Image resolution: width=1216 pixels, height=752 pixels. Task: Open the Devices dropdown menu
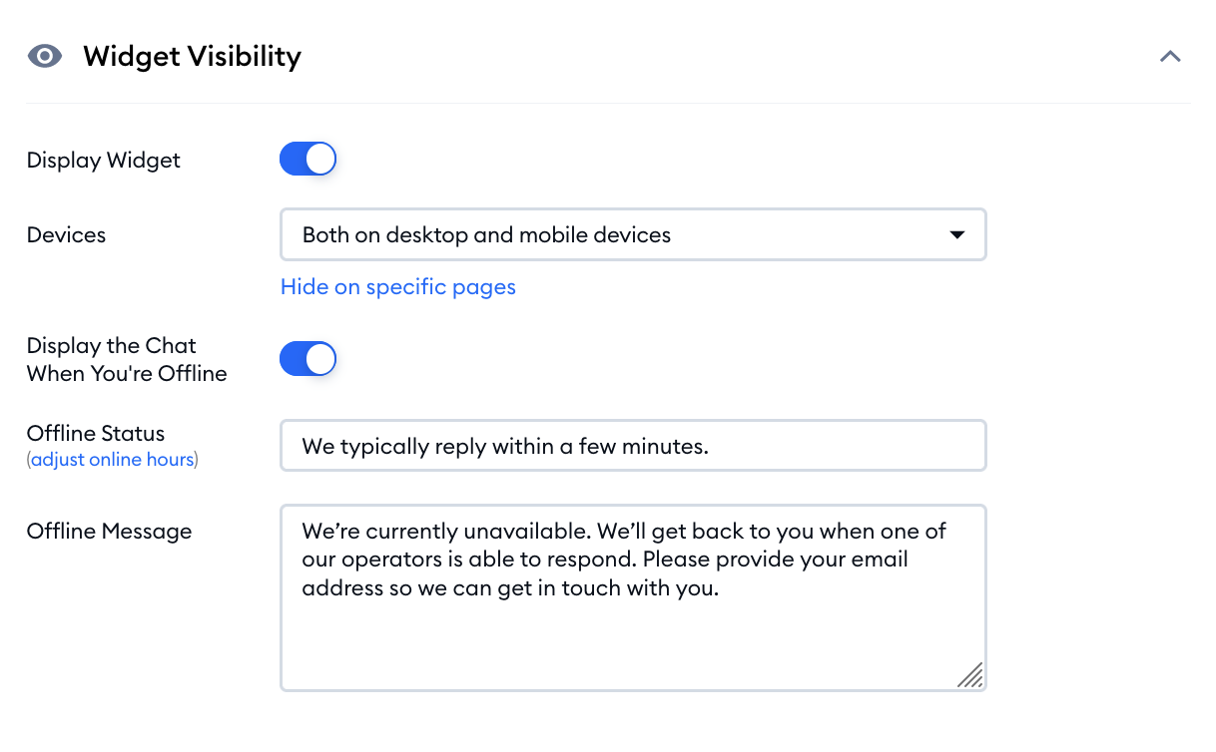(x=633, y=234)
